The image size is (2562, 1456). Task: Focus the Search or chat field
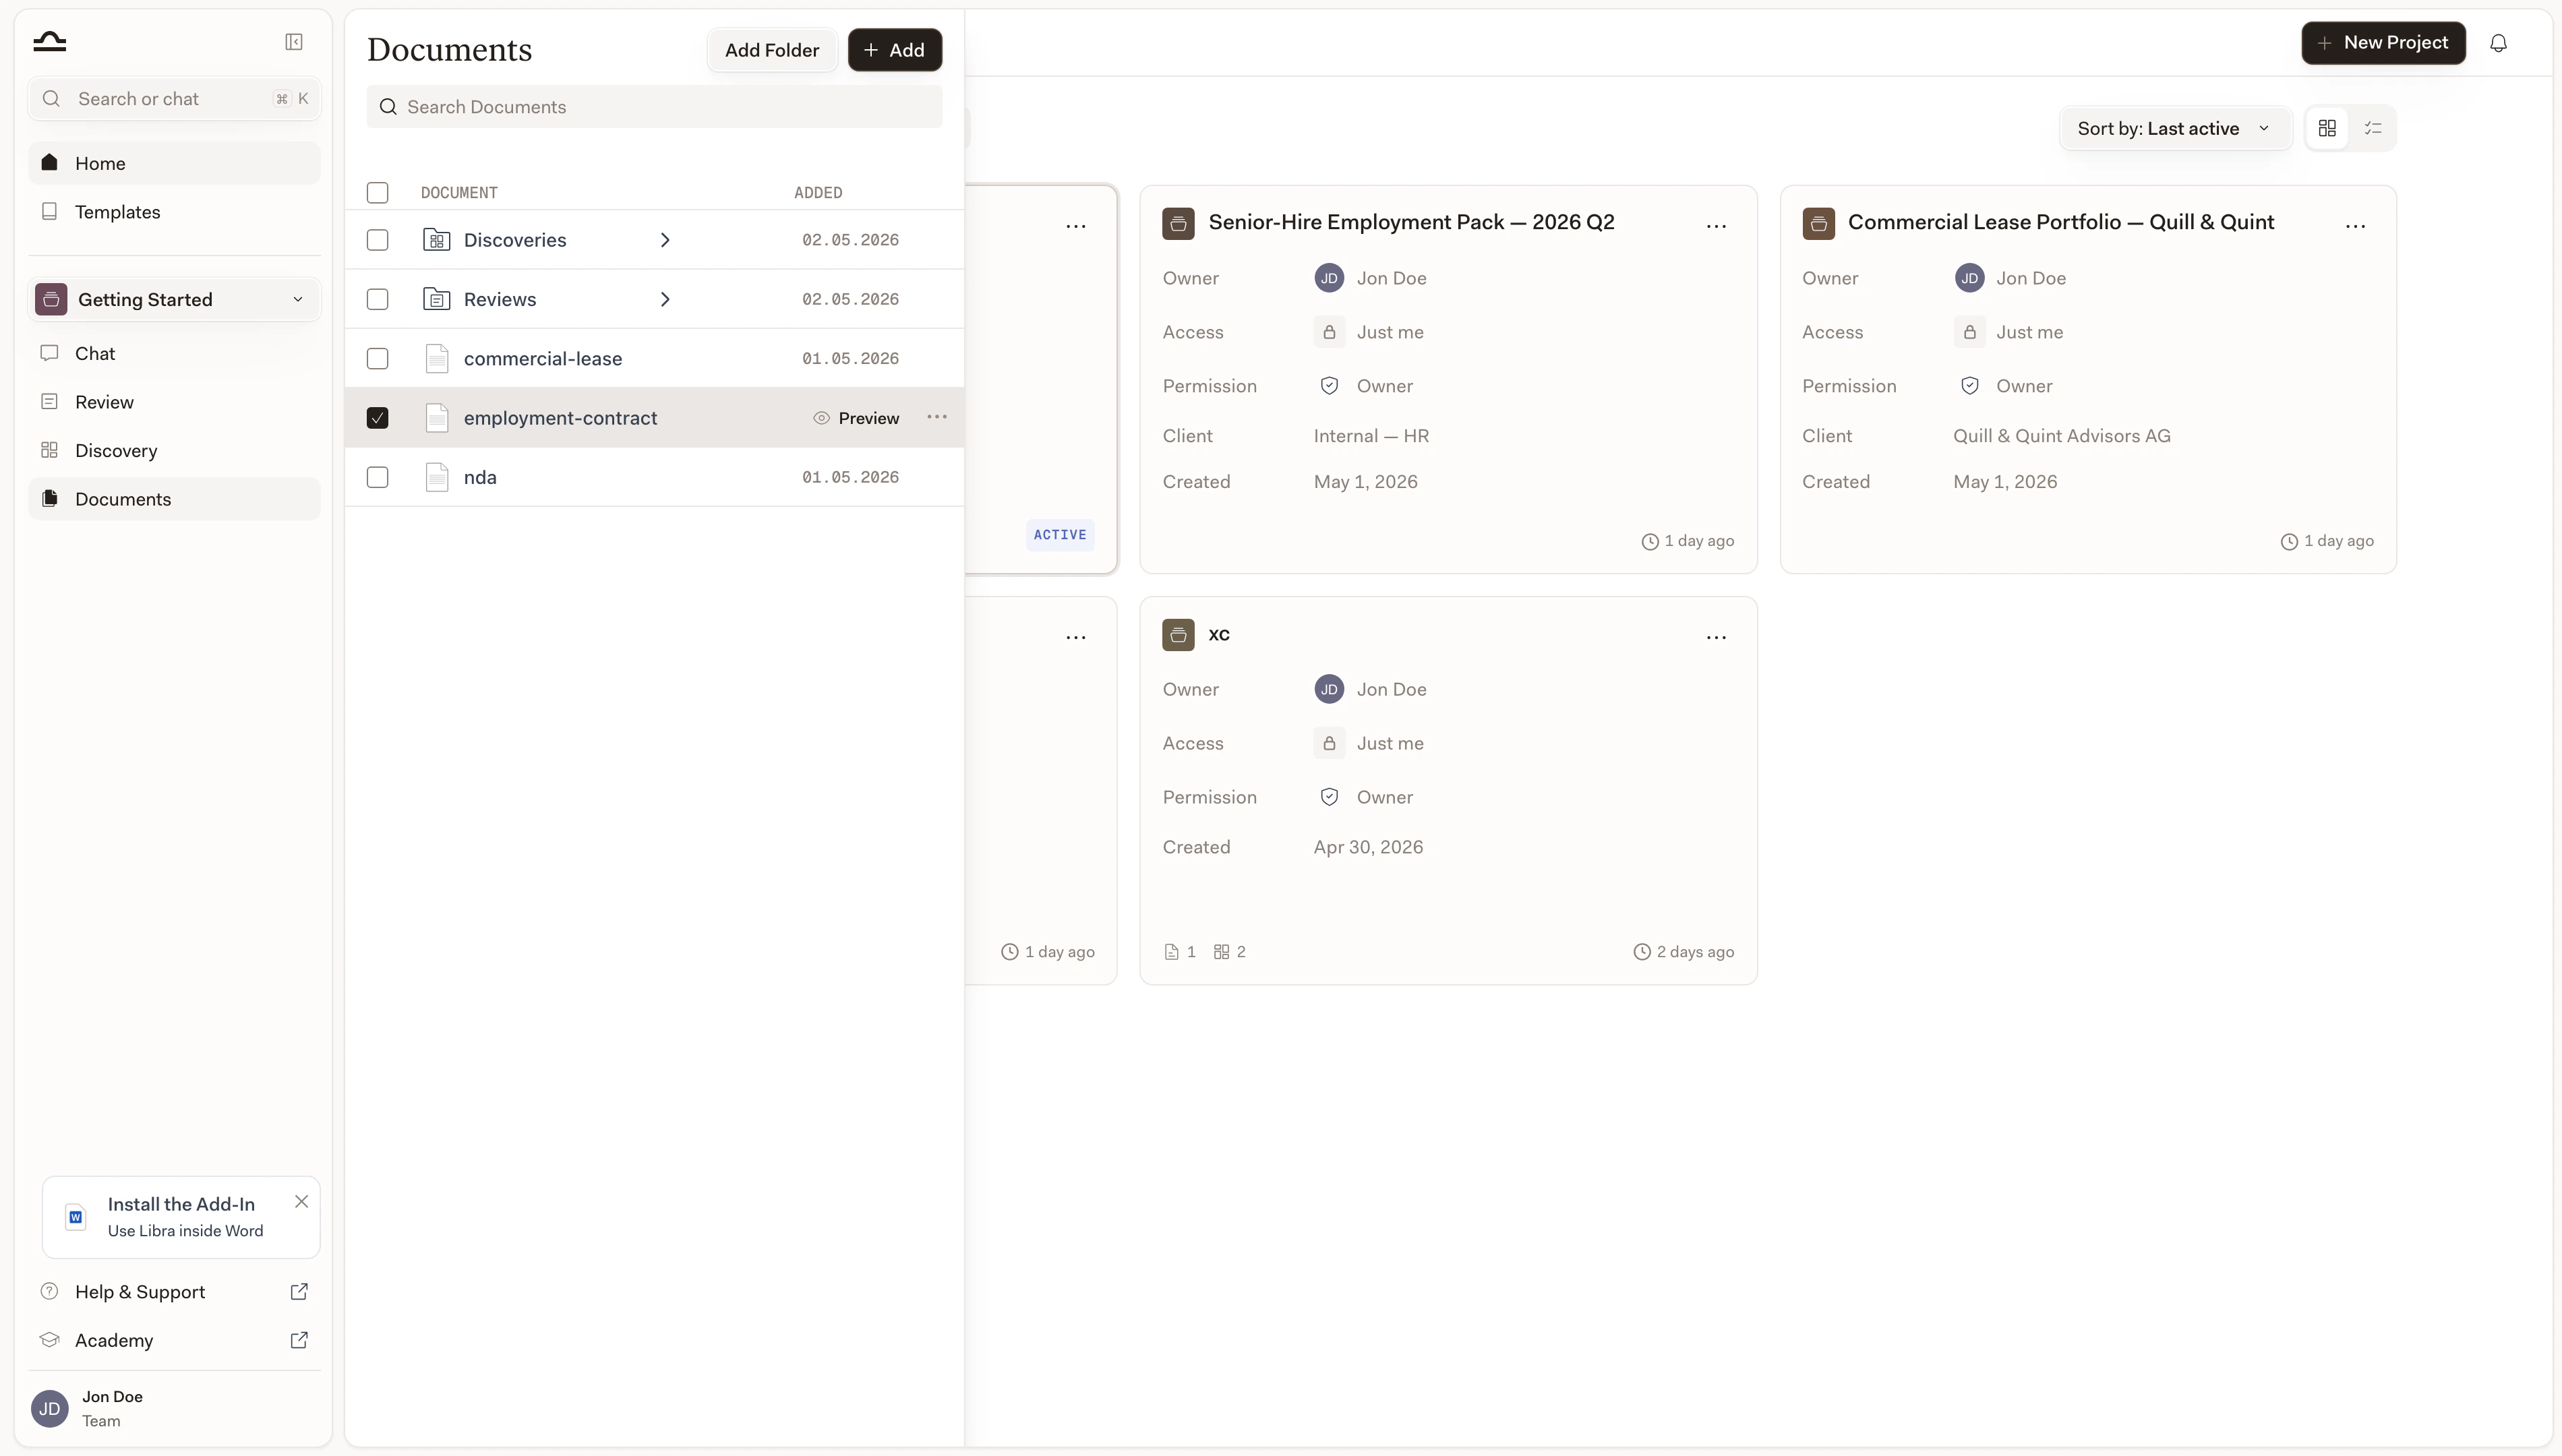174,99
